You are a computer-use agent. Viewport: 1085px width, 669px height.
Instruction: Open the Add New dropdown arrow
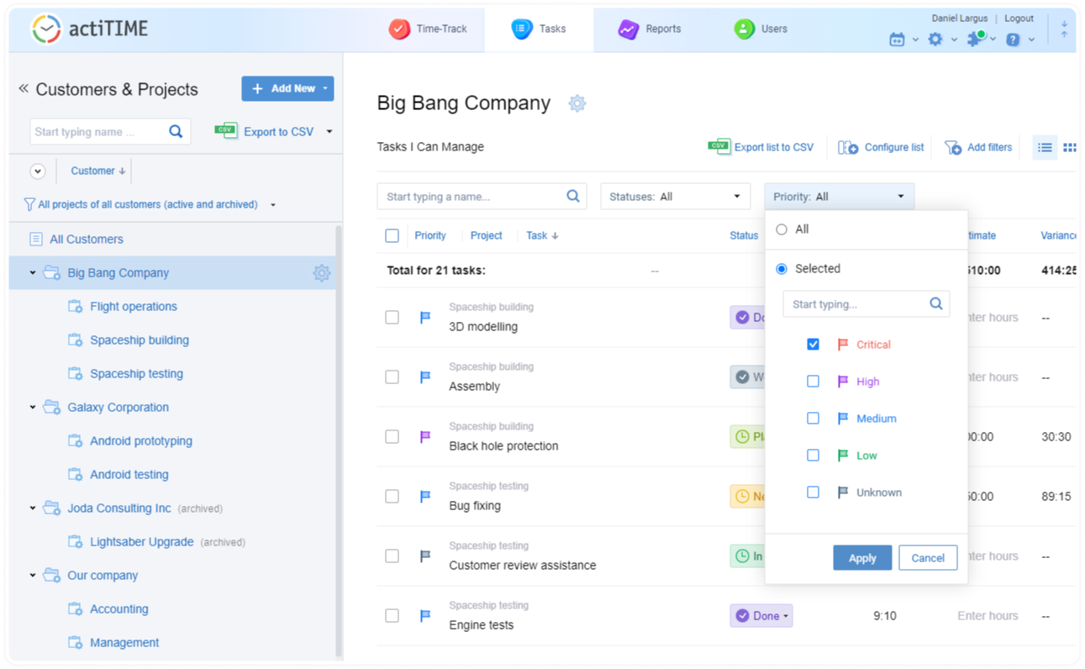tap(325, 89)
